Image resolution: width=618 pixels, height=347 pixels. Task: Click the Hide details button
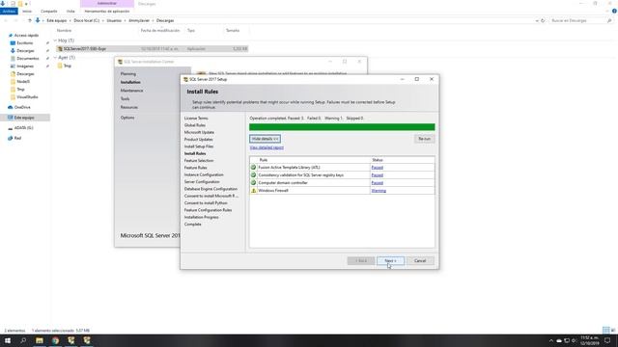coord(265,139)
